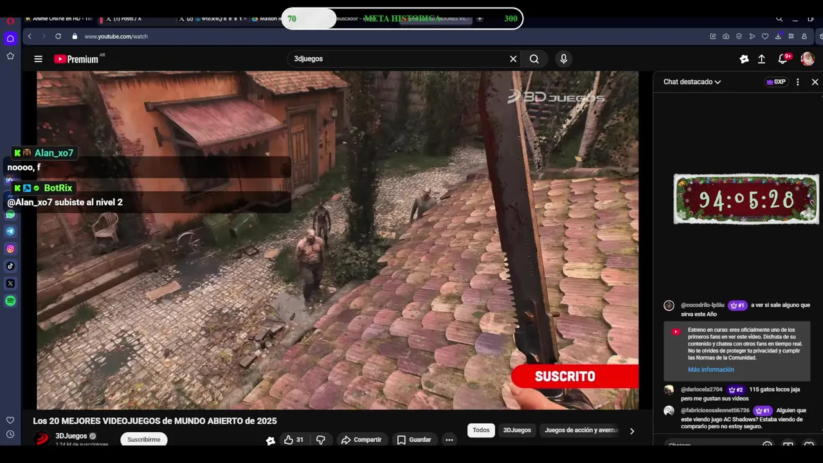
Task: Click the Opera menu logo
Action: tap(10, 21)
